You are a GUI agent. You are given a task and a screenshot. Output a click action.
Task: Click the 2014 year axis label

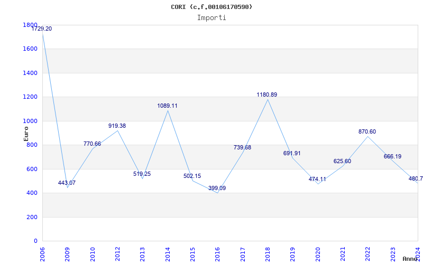(x=168, y=254)
